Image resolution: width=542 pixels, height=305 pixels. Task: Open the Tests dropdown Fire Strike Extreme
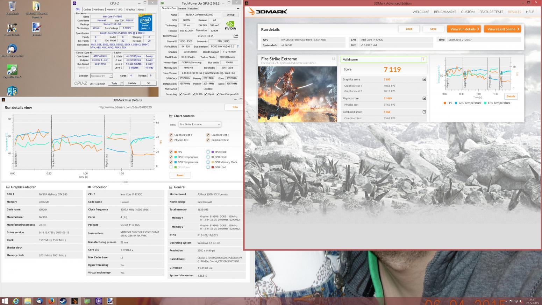(x=200, y=124)
